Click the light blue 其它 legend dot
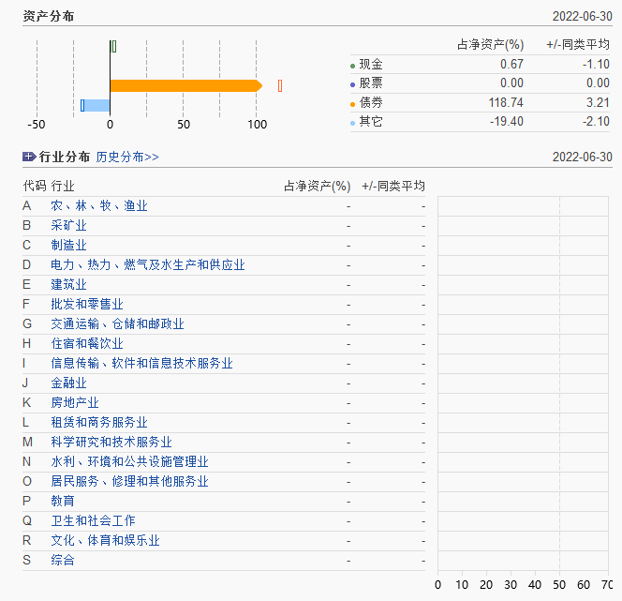The height and width of the screenshot is (601, 622). tap(352, 123)
